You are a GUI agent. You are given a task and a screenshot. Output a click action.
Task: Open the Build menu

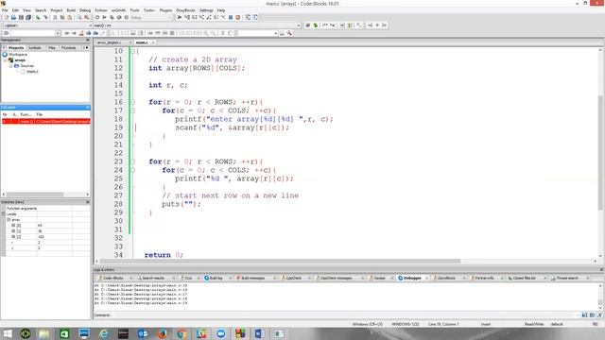71,10
